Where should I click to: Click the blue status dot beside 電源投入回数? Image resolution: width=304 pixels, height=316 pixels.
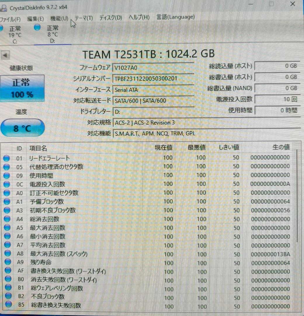[7, 184]
